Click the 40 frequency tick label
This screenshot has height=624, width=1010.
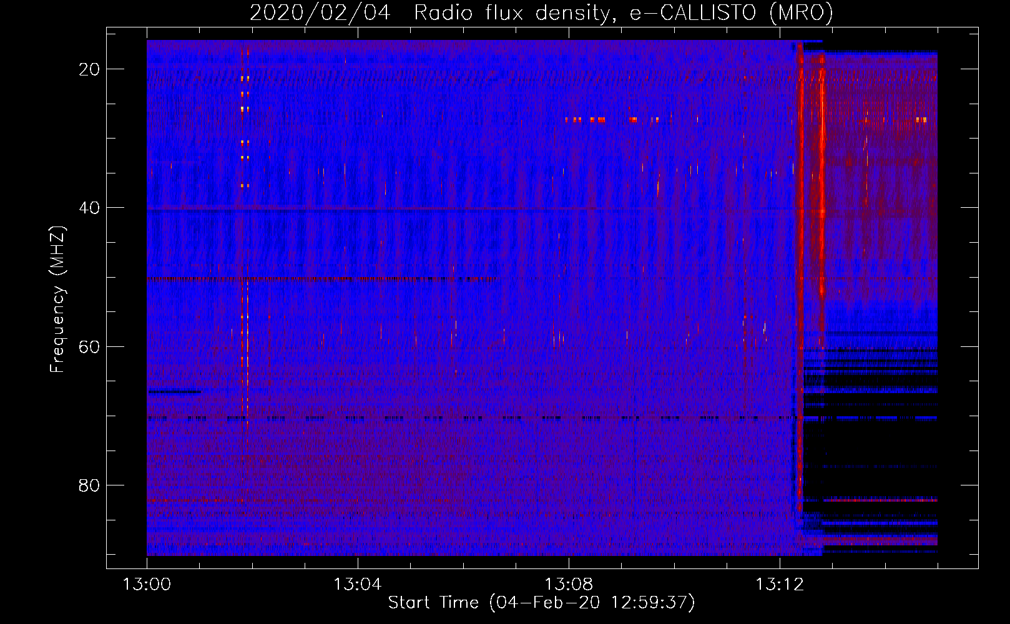click(89, 208)
